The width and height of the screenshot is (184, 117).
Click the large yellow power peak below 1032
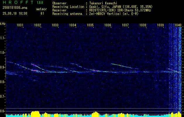35,114
